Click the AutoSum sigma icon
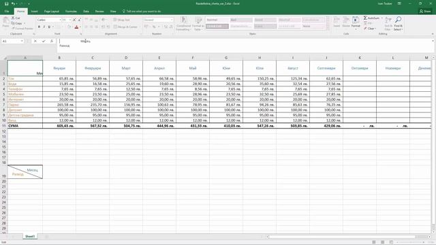 click(365, 18)
